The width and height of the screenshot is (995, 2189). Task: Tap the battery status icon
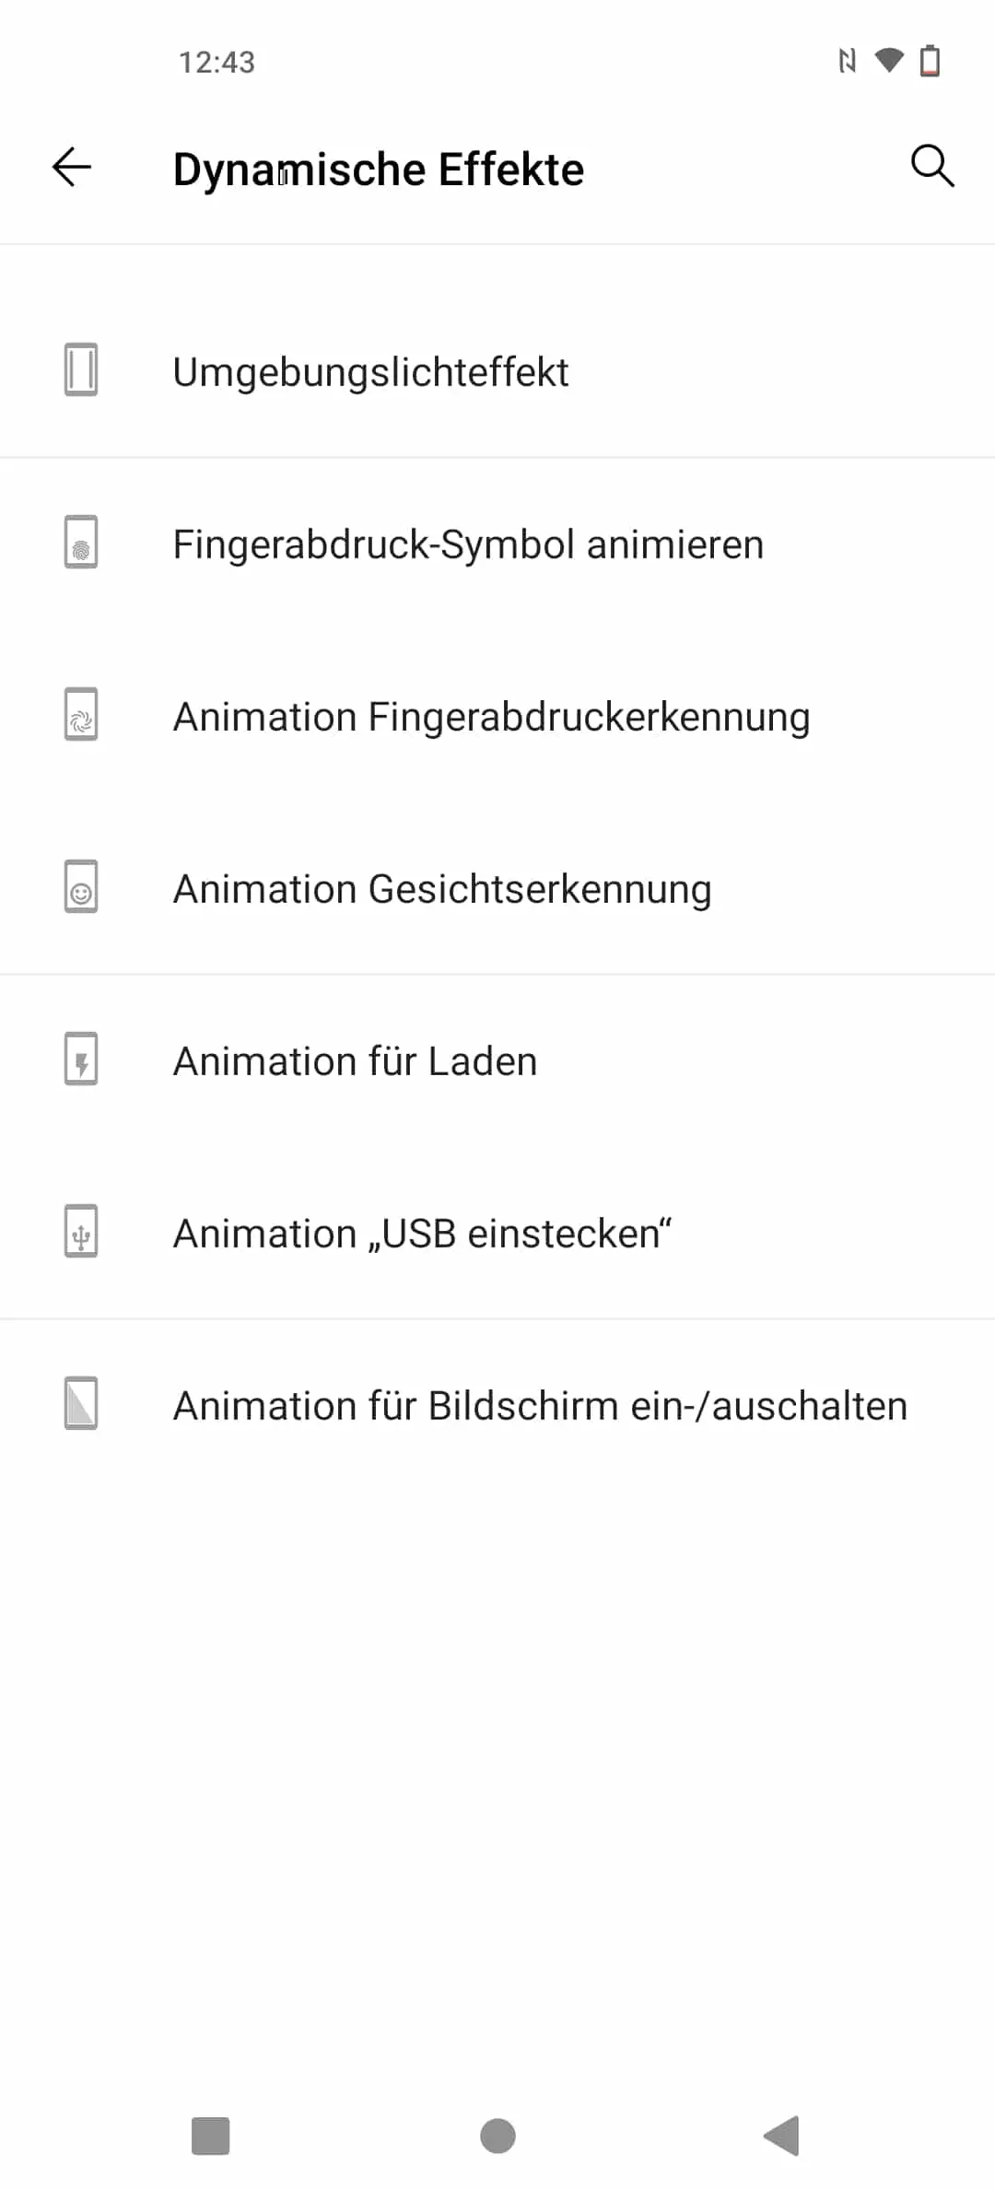(931, 61)
